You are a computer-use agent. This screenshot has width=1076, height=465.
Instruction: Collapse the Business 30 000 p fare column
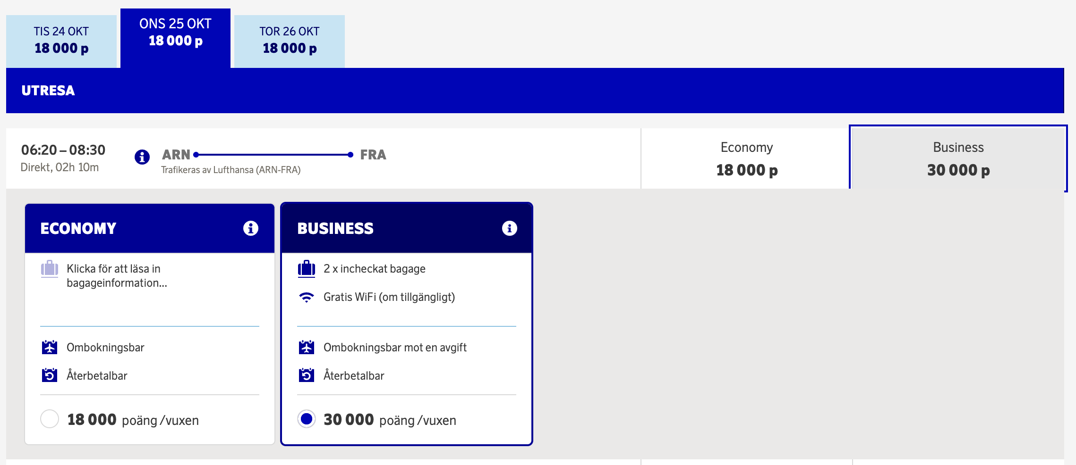tap(958, 159)
